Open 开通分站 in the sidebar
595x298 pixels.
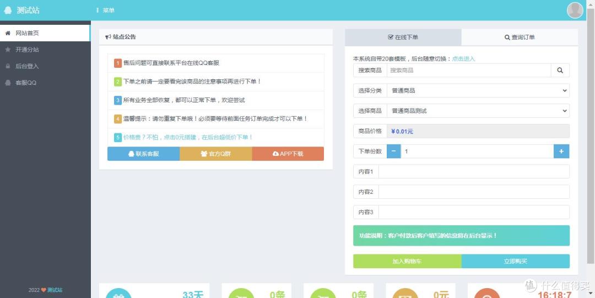pos(45,50)
